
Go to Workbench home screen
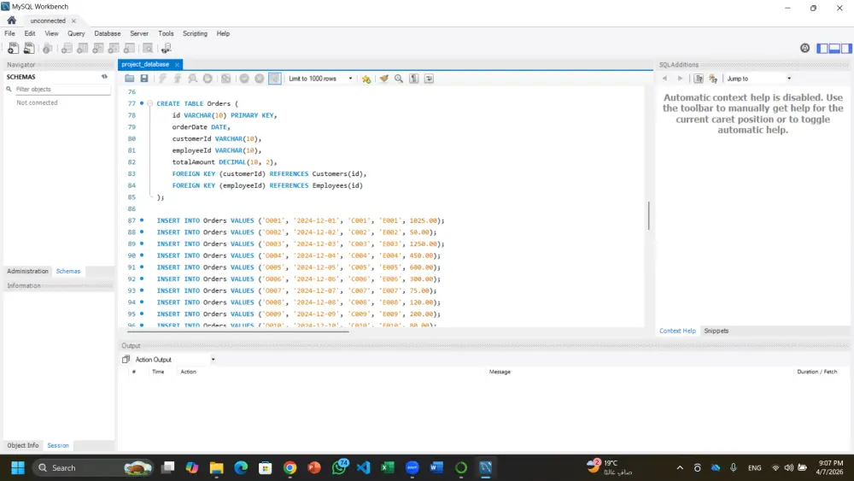[11, 21]
